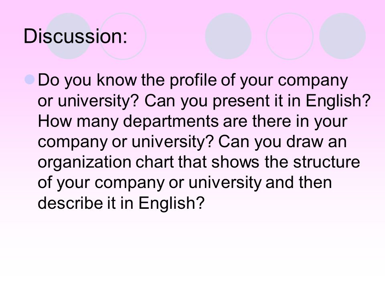Click the filled circle behind the title

69,36
